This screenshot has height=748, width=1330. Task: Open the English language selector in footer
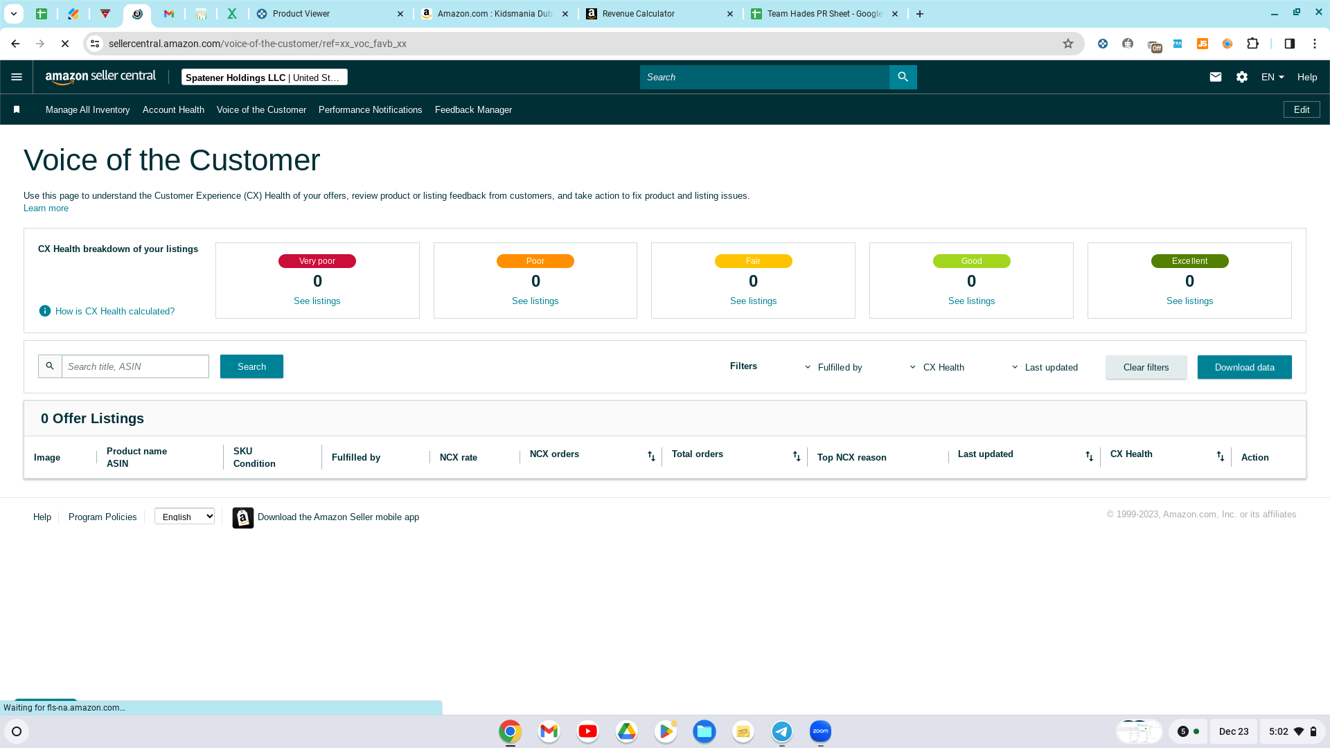click(x=184, y=517)
